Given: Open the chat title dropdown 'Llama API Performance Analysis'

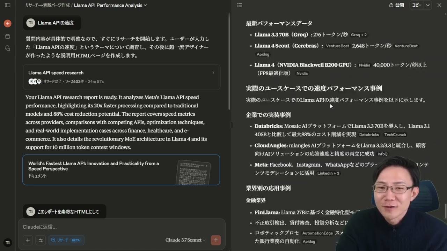Looking at the screenshot, I should (110, 5).
